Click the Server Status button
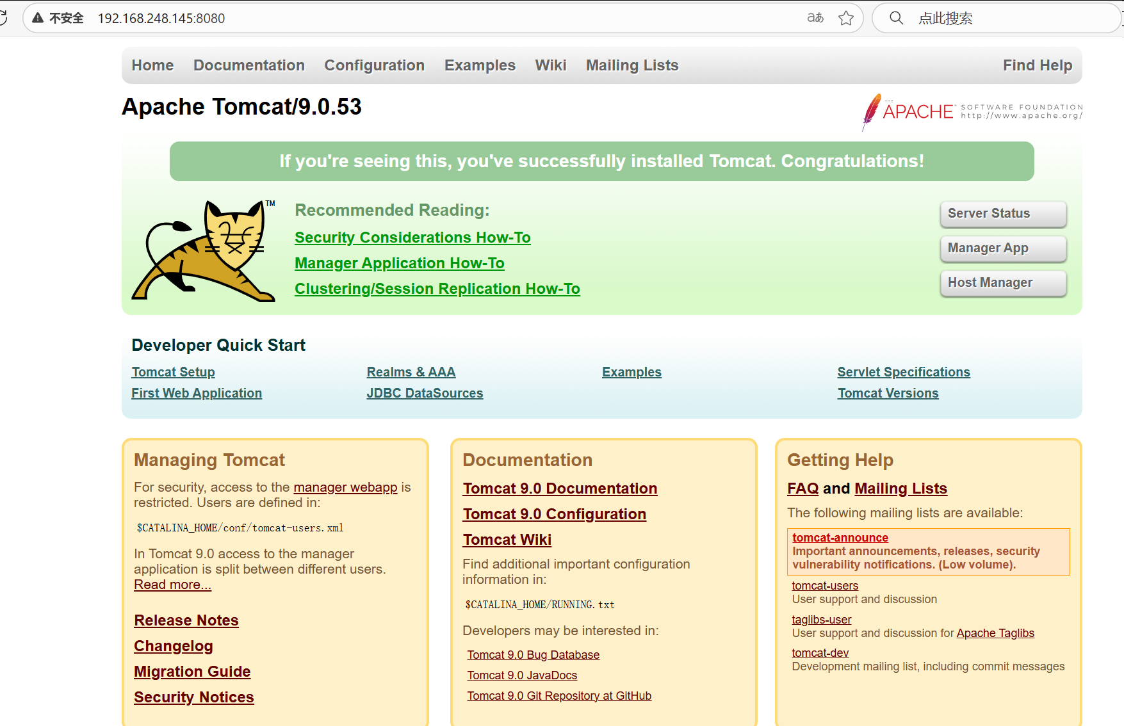This screenshot has height=726, width=1124. pos(1003,214)
